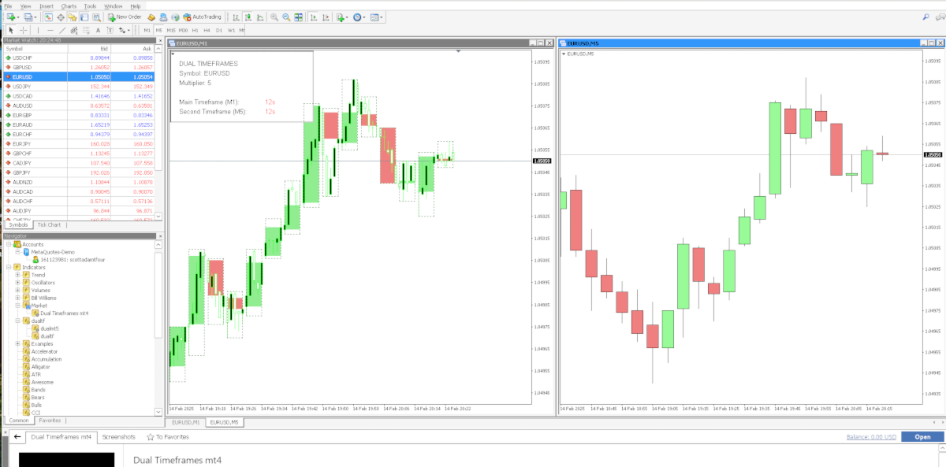Click the Zoom Out magnifier icon
This screenshot has width=946, height=467.
[x=286, y=17]
